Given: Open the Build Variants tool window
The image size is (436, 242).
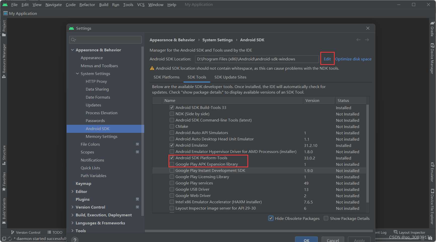Looking at the screenshot, I should pyautogui.click(x=4, y=211).
